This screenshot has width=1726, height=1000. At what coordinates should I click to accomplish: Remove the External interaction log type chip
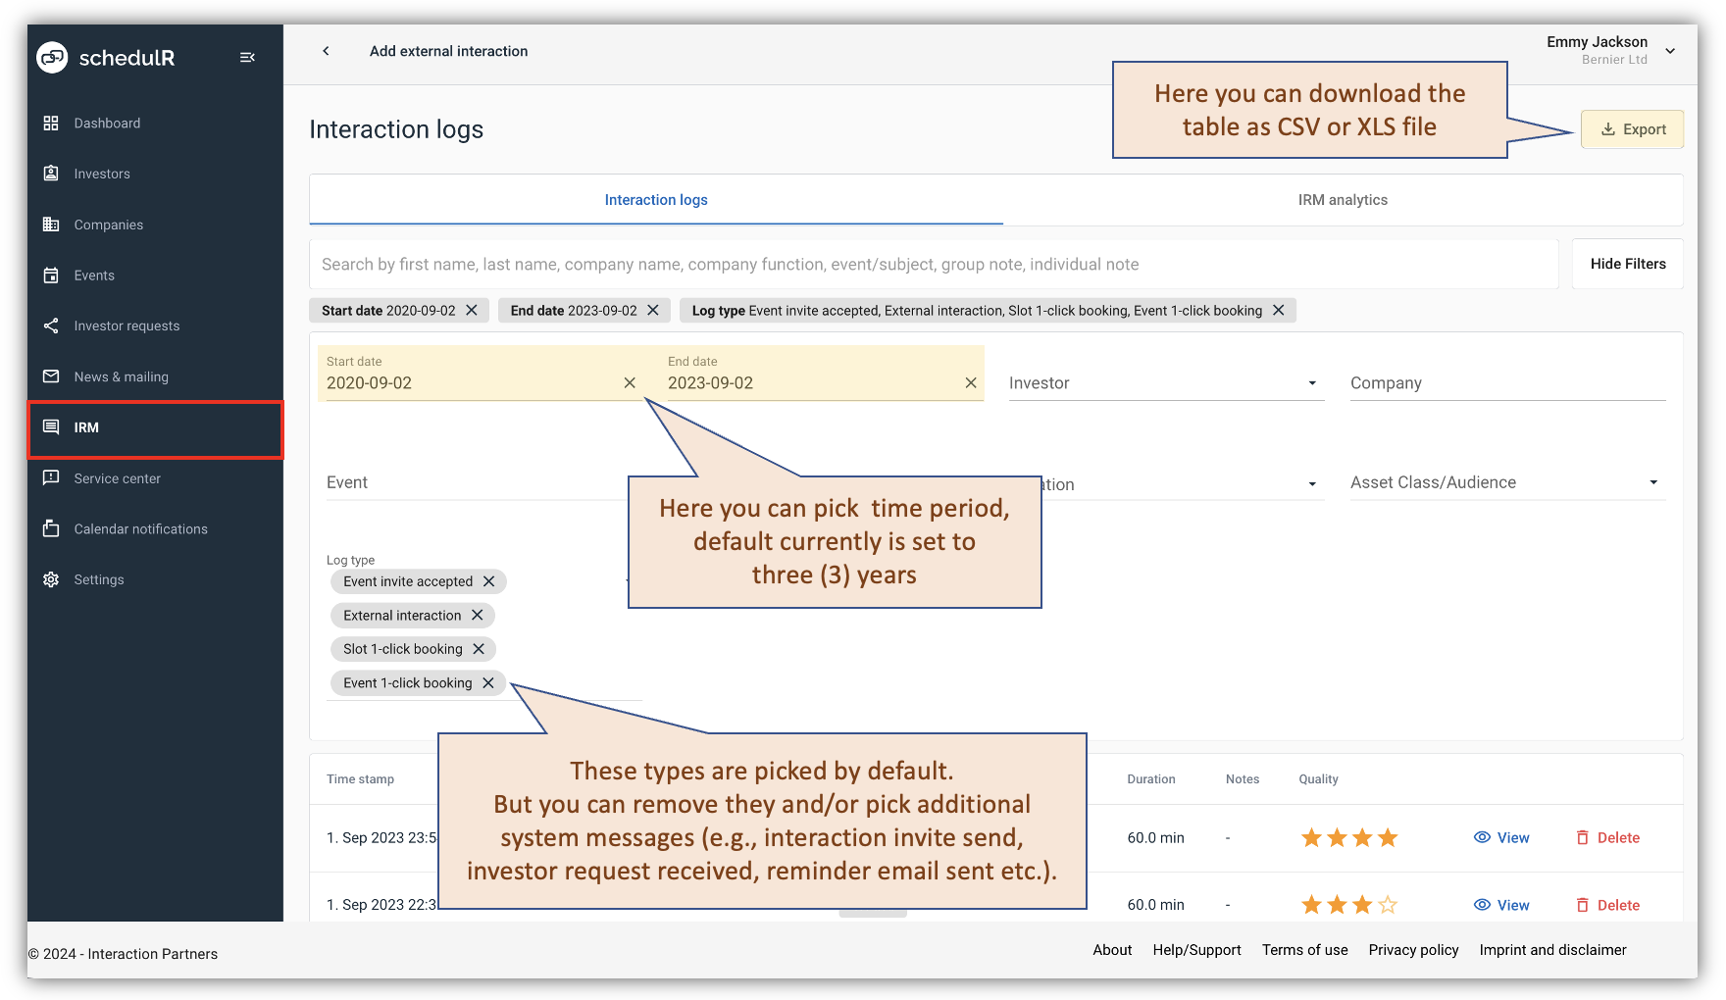478,615
